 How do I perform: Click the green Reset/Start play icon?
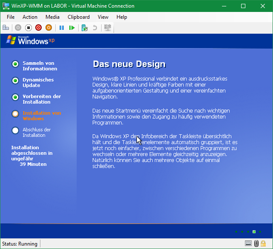[x=72, y=28]
